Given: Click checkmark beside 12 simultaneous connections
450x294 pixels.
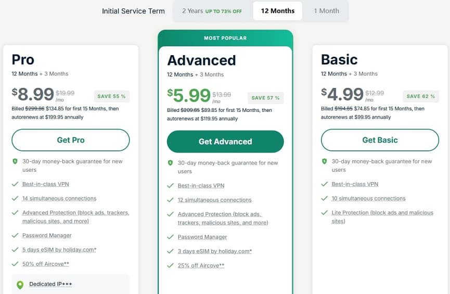Looking at the screenshot, I should click(x=170, y=200).
